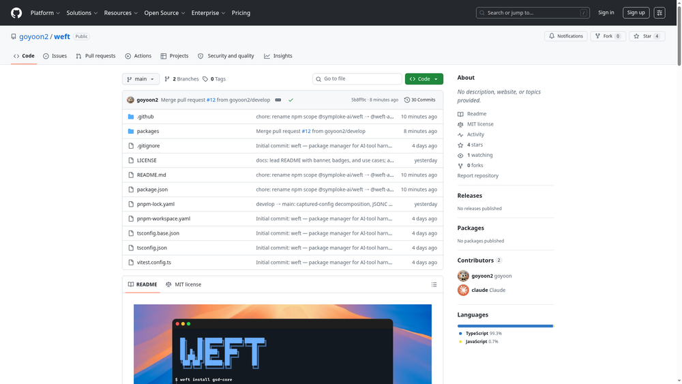Click the book icon beside Readme in About
Image resolution: width=682 pixels, height=384 pixels.
(x=460, y=114)
